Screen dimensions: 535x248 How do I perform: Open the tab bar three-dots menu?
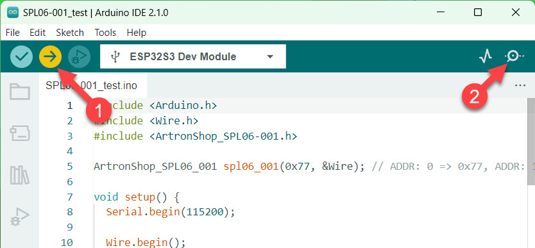pyautogui.click(x=520, y=85)
